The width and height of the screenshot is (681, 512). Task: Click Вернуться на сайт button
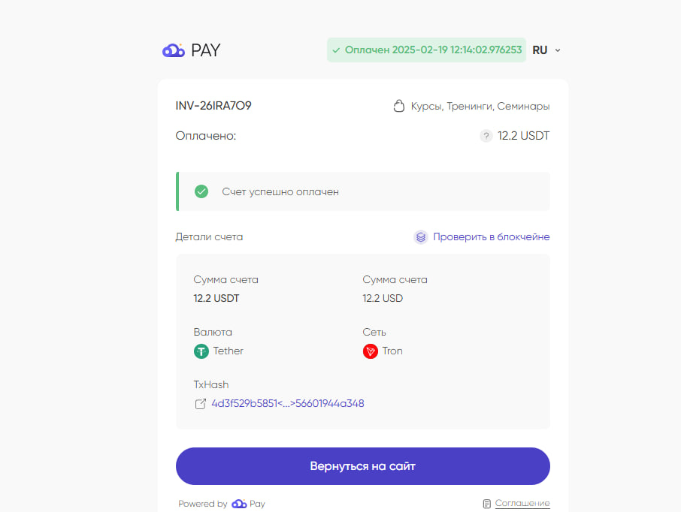(362, 466)
